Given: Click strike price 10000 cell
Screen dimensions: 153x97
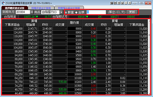Looking at the screenshot, I should click(74, 74).
